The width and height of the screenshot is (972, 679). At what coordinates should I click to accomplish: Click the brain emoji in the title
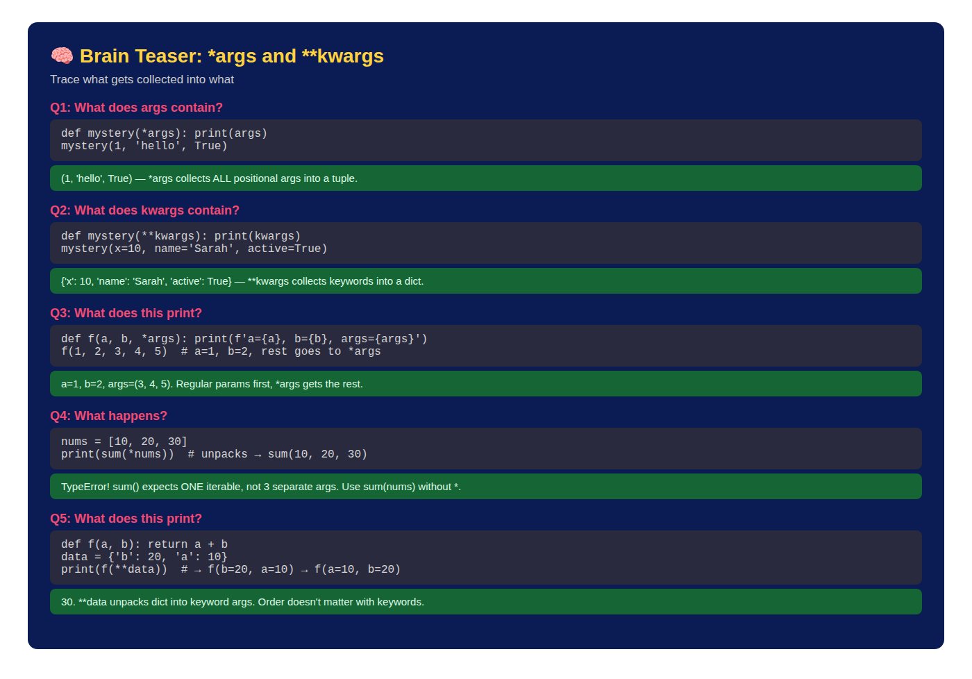pos(62,56)
